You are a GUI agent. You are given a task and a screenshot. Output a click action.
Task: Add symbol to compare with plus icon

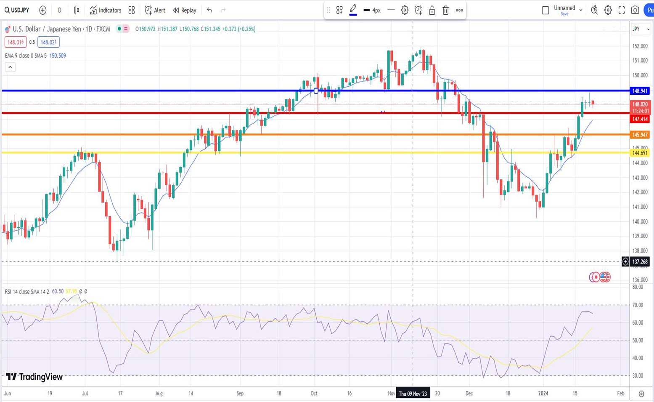[42, 10]
